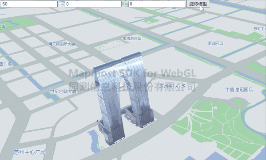Click the 星海游泳馆 map label

132,38
